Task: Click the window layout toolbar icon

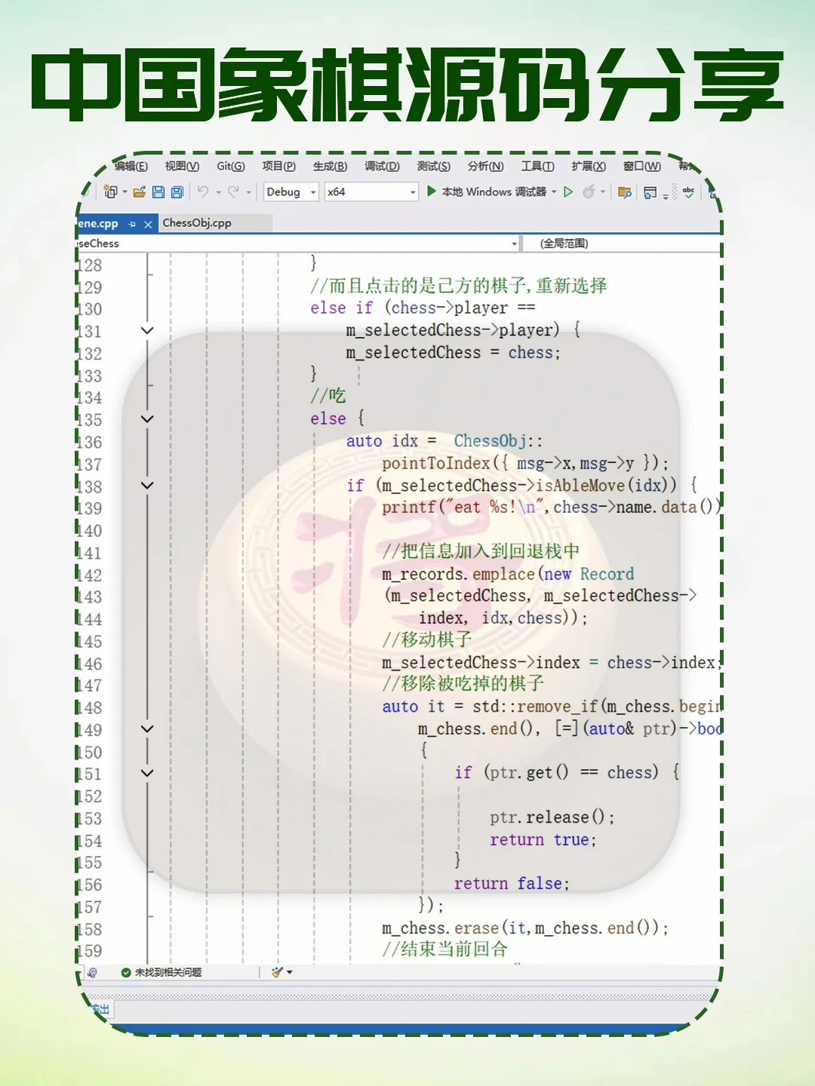Action: pos(650,192)
